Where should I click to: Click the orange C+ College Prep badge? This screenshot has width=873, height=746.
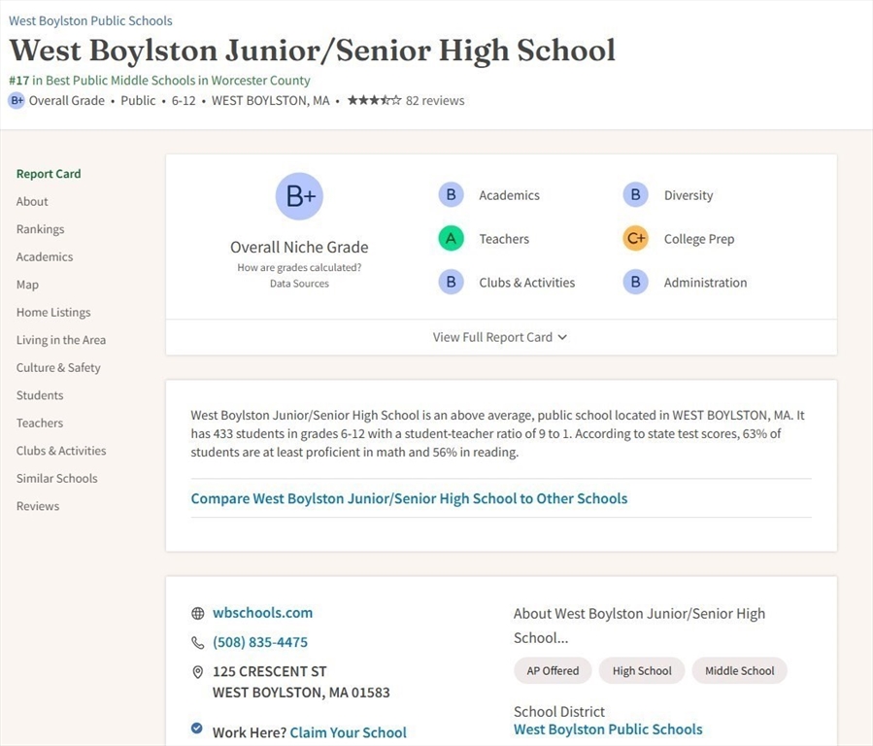click(635, 238)
